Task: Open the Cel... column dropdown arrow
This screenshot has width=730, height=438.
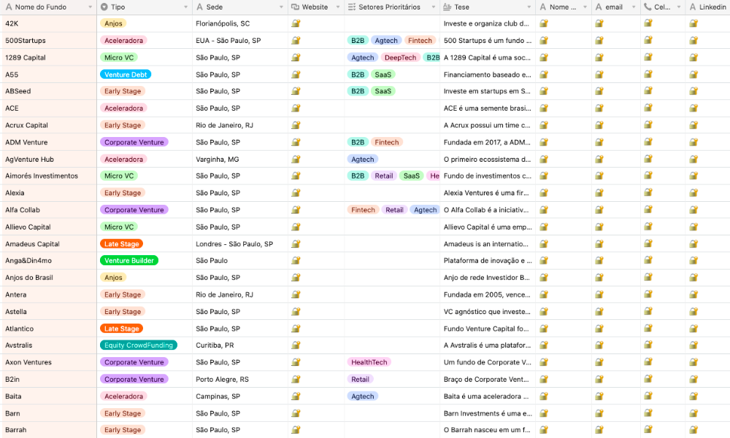Action: pos(679,7)
